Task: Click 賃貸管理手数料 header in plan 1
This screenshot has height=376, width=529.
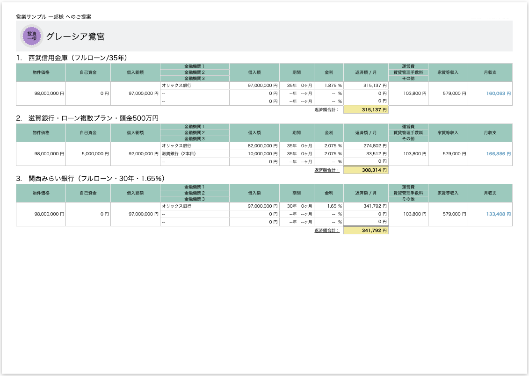Action: click(x=408, y=72)
